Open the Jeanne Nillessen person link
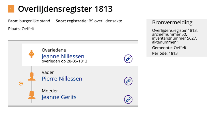This screenshot has height=120, width=207. [x=63, y=56]
